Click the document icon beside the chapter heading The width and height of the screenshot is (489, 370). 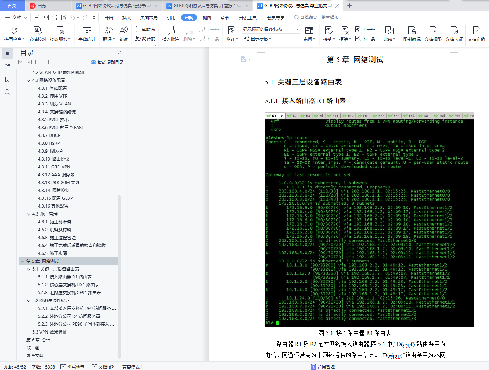point(243,59)
